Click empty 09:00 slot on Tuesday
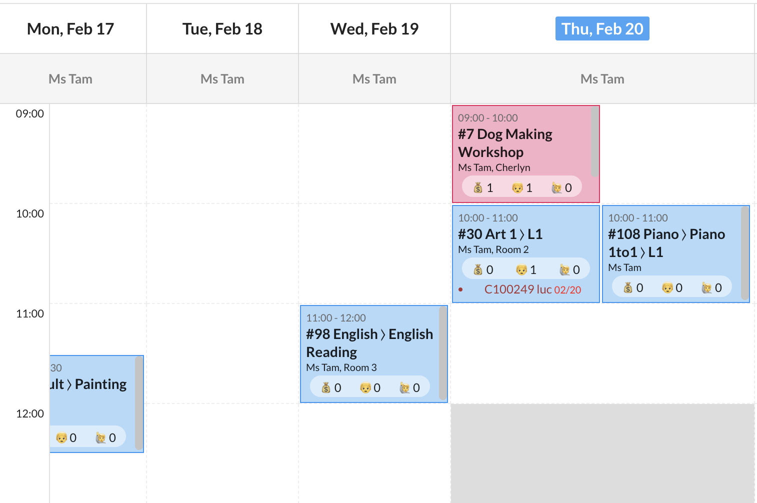 click(x=222, y=153)
